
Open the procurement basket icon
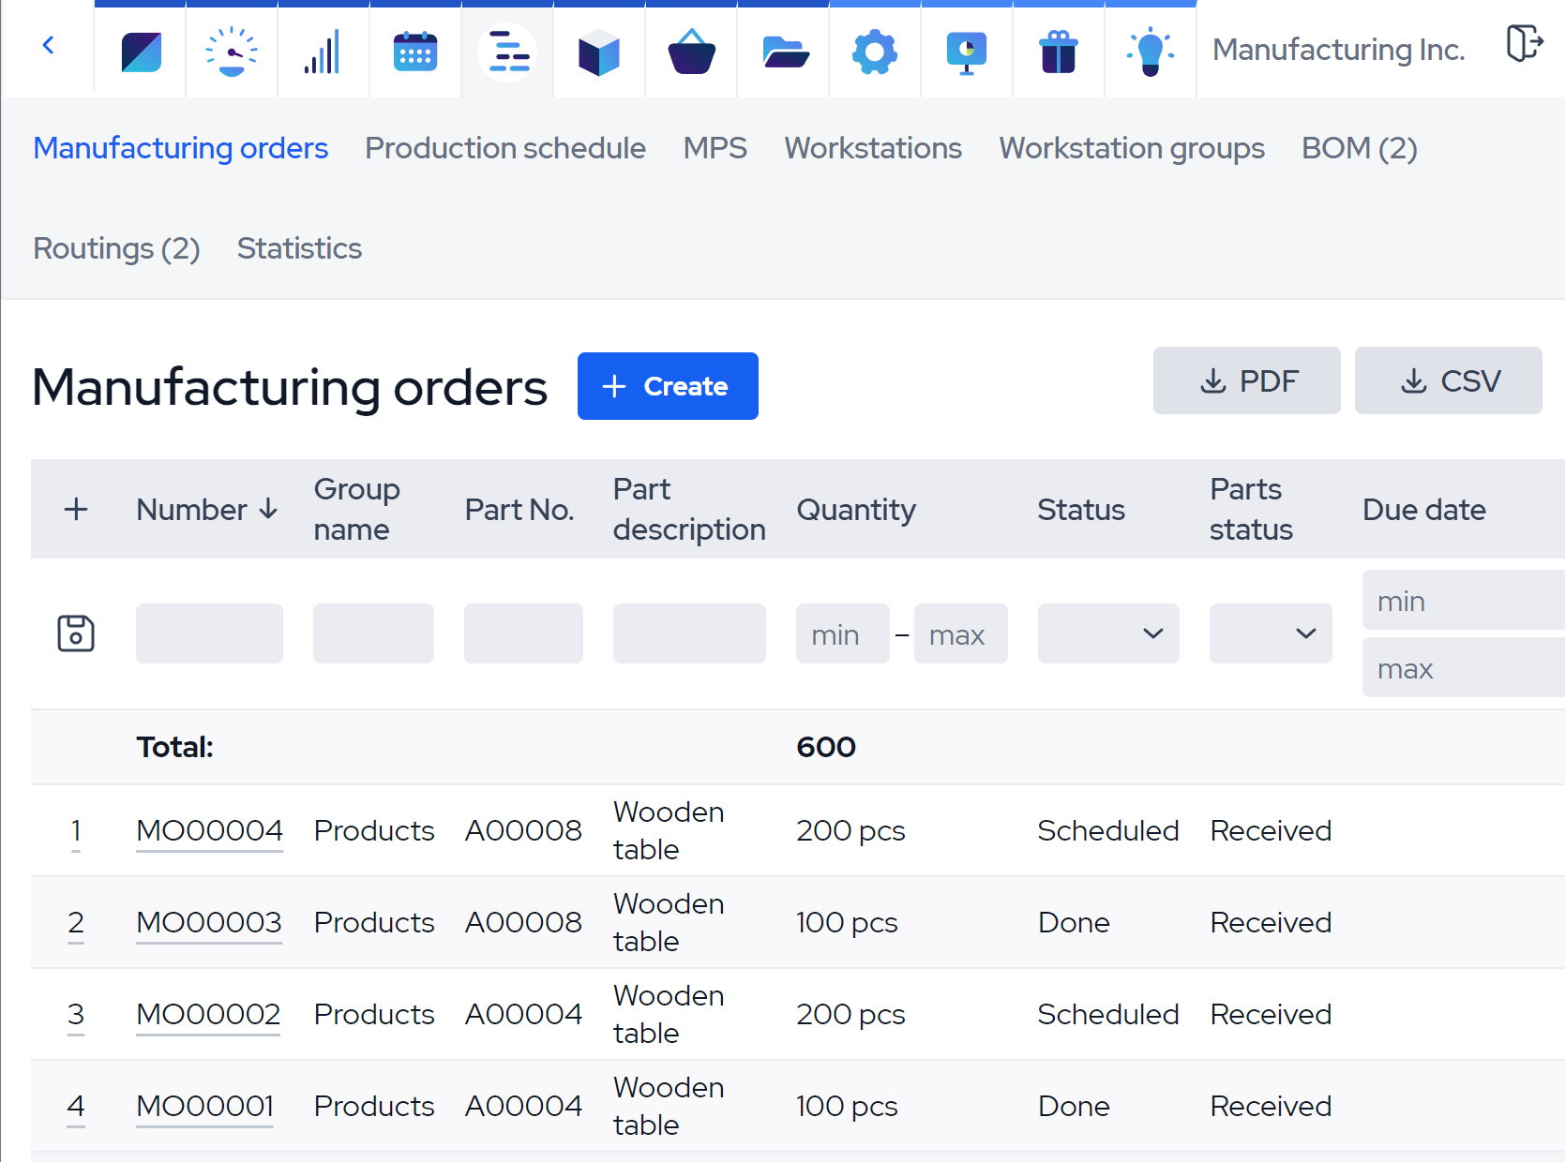pyautogui.click(x=691, y=52)
